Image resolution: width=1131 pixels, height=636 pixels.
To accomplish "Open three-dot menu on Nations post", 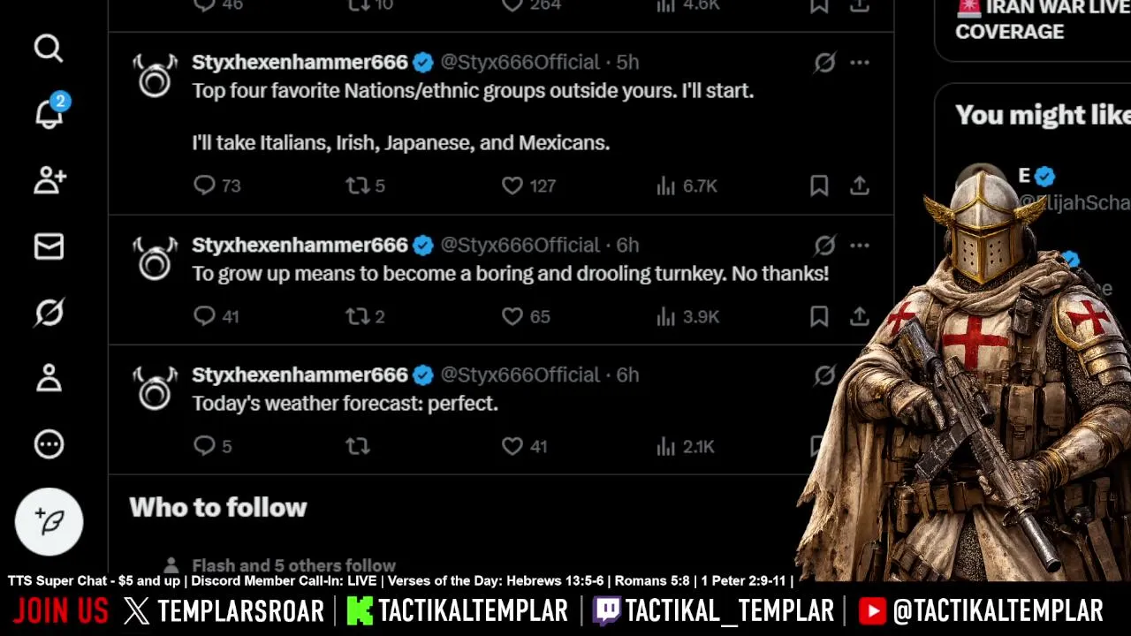I will 860,63.
